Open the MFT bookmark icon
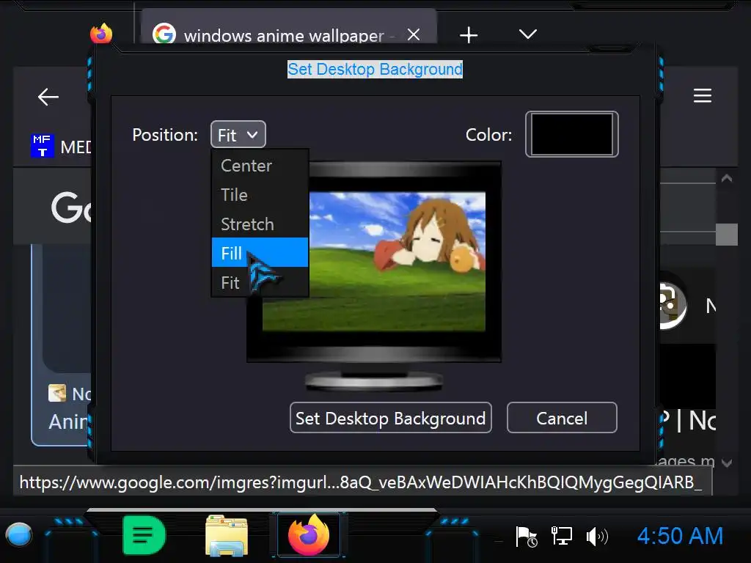 [x=42, y=146]
